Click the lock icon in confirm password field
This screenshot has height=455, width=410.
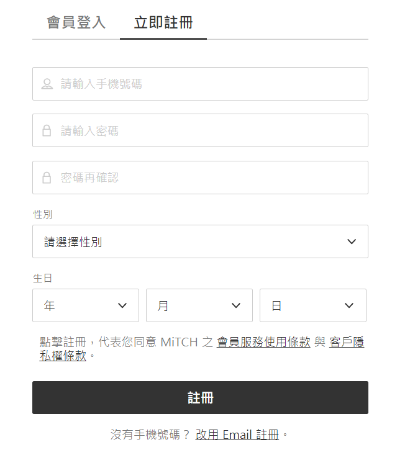click(47, 178)
